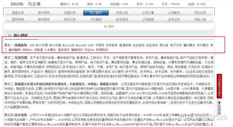Click the latest price value 8.22
The image size is (233, 127).
coord(75,4)
